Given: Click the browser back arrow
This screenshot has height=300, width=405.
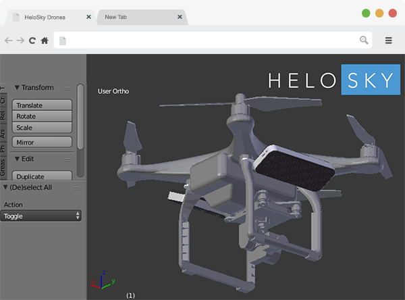Looking at the screenshot, I should (8, 41).
